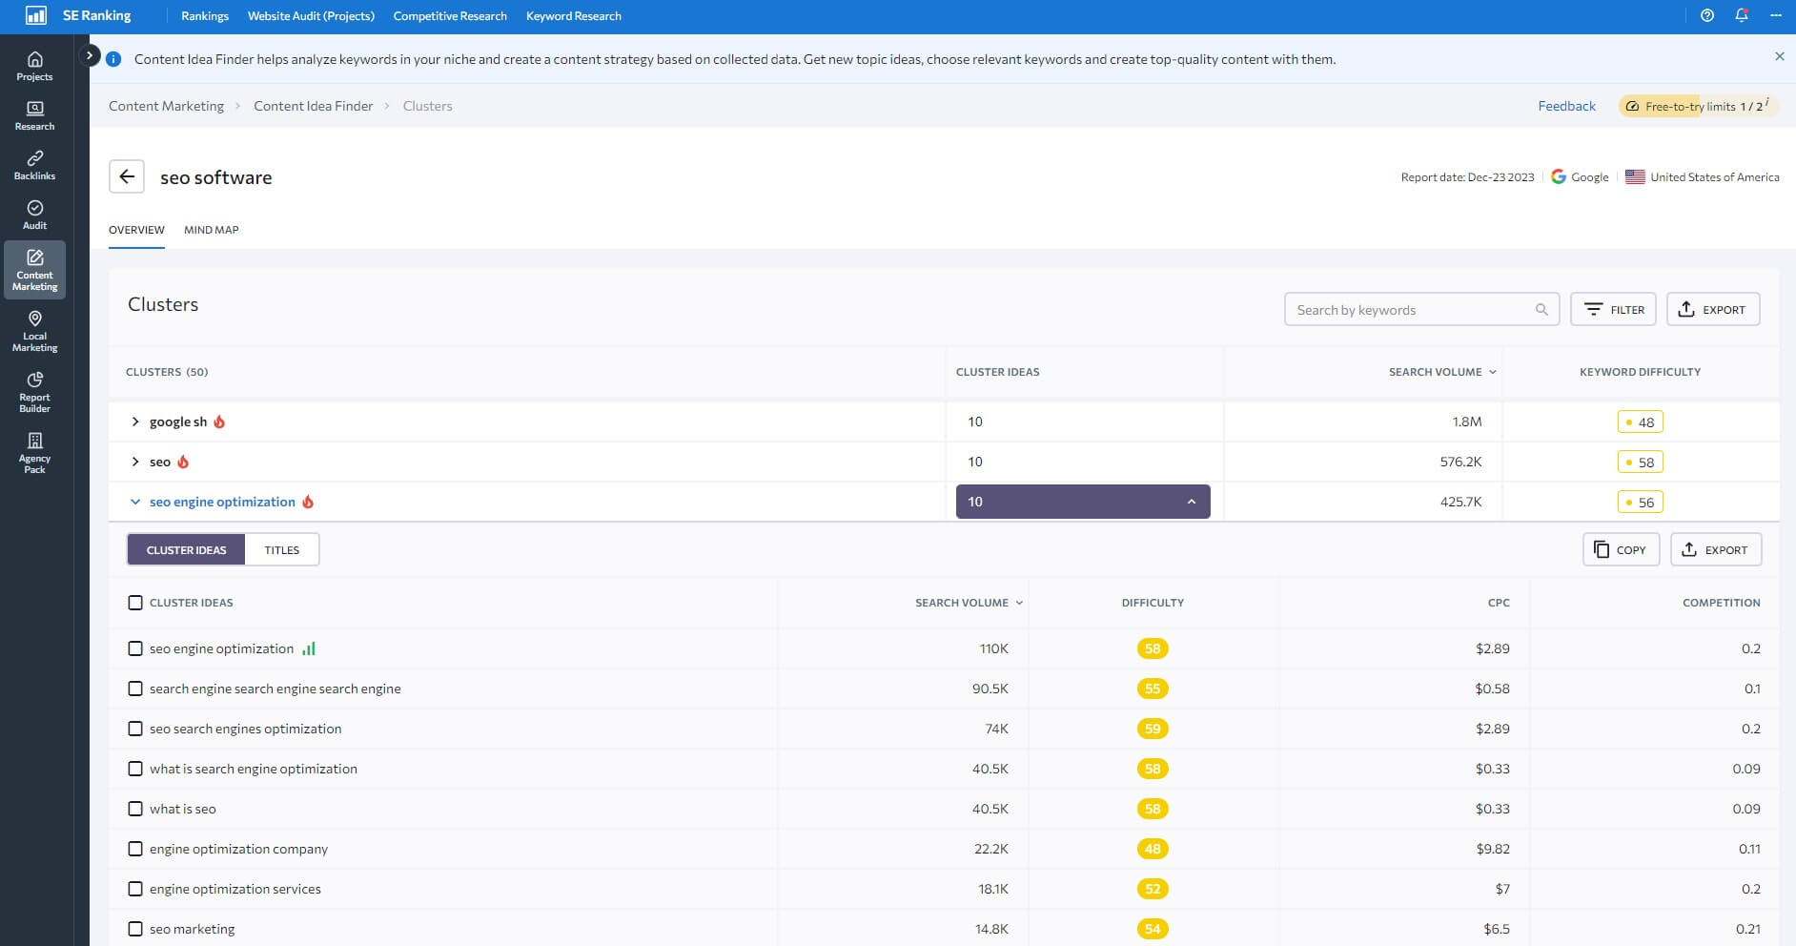1796x946 pixels.
Task: Click the Google search engine icon
Action: coord(1559,176)
